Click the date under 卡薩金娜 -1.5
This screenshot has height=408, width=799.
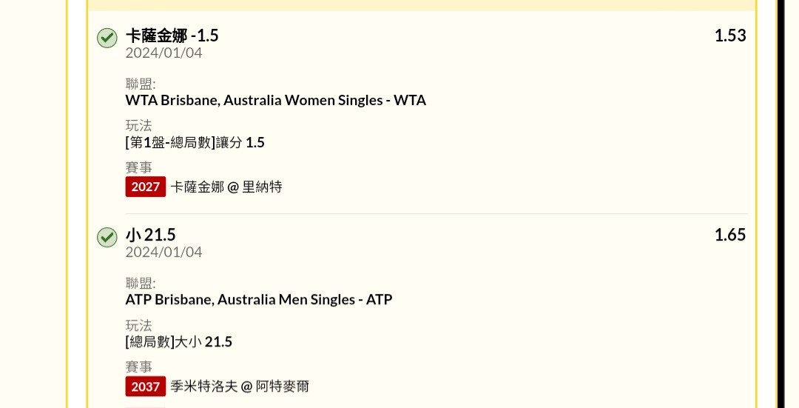coord(163,53)
